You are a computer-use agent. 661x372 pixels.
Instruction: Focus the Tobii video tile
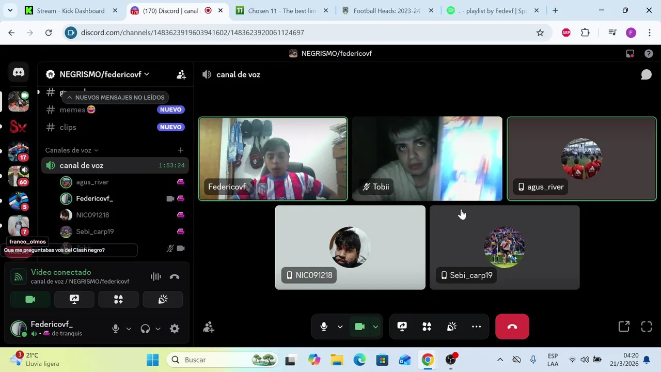click(427, 159)
